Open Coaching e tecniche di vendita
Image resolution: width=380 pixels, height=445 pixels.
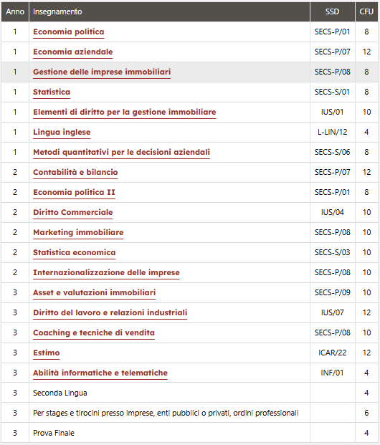point(94,332)
